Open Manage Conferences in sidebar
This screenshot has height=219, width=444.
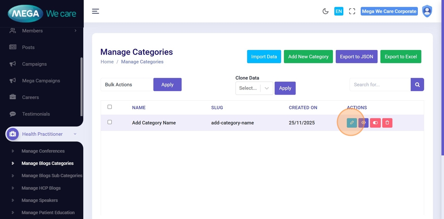pos(43,151)
